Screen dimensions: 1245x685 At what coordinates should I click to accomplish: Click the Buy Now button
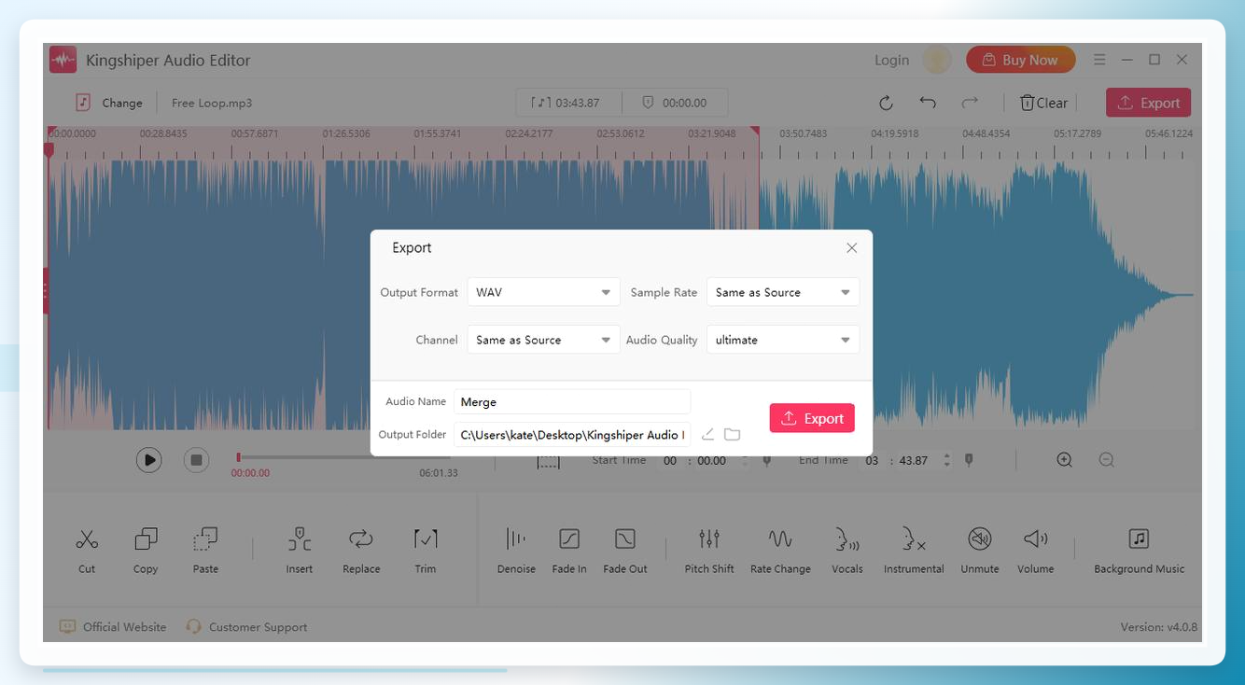pyautogui.click(x=1020, y=60)
